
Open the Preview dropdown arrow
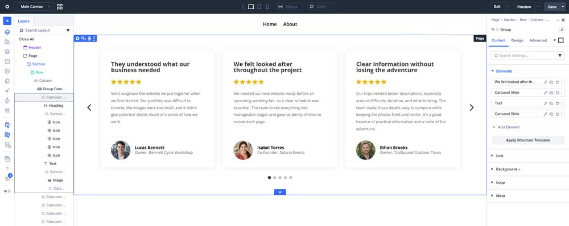click(538, 7)
